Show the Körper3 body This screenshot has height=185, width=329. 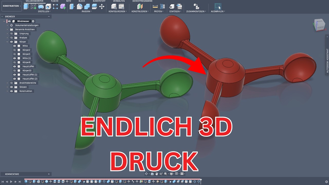[15, 54]
